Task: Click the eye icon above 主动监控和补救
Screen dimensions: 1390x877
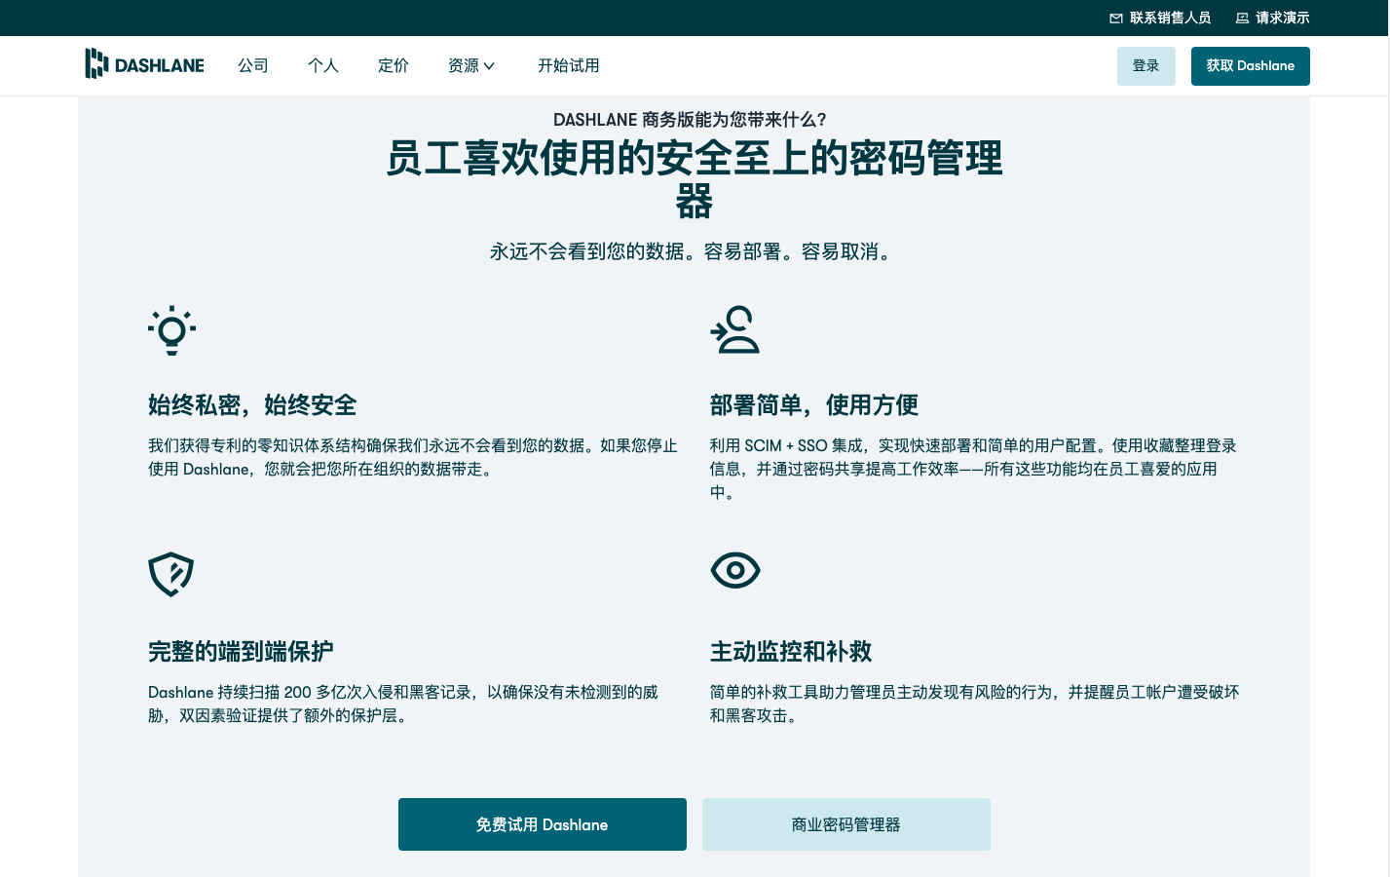Action: click(735, 570)
